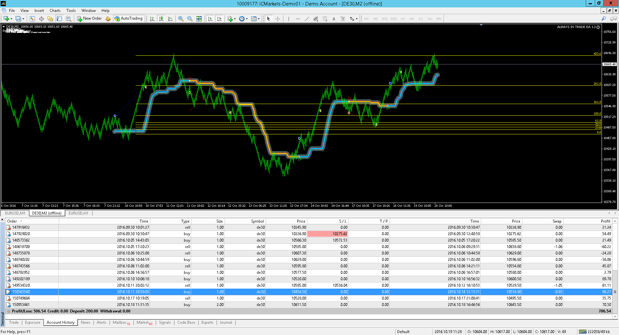Screen dimensions: 619x335
Task: Expand the periodicity clock dropdown arrow
Action: point(247,19)
